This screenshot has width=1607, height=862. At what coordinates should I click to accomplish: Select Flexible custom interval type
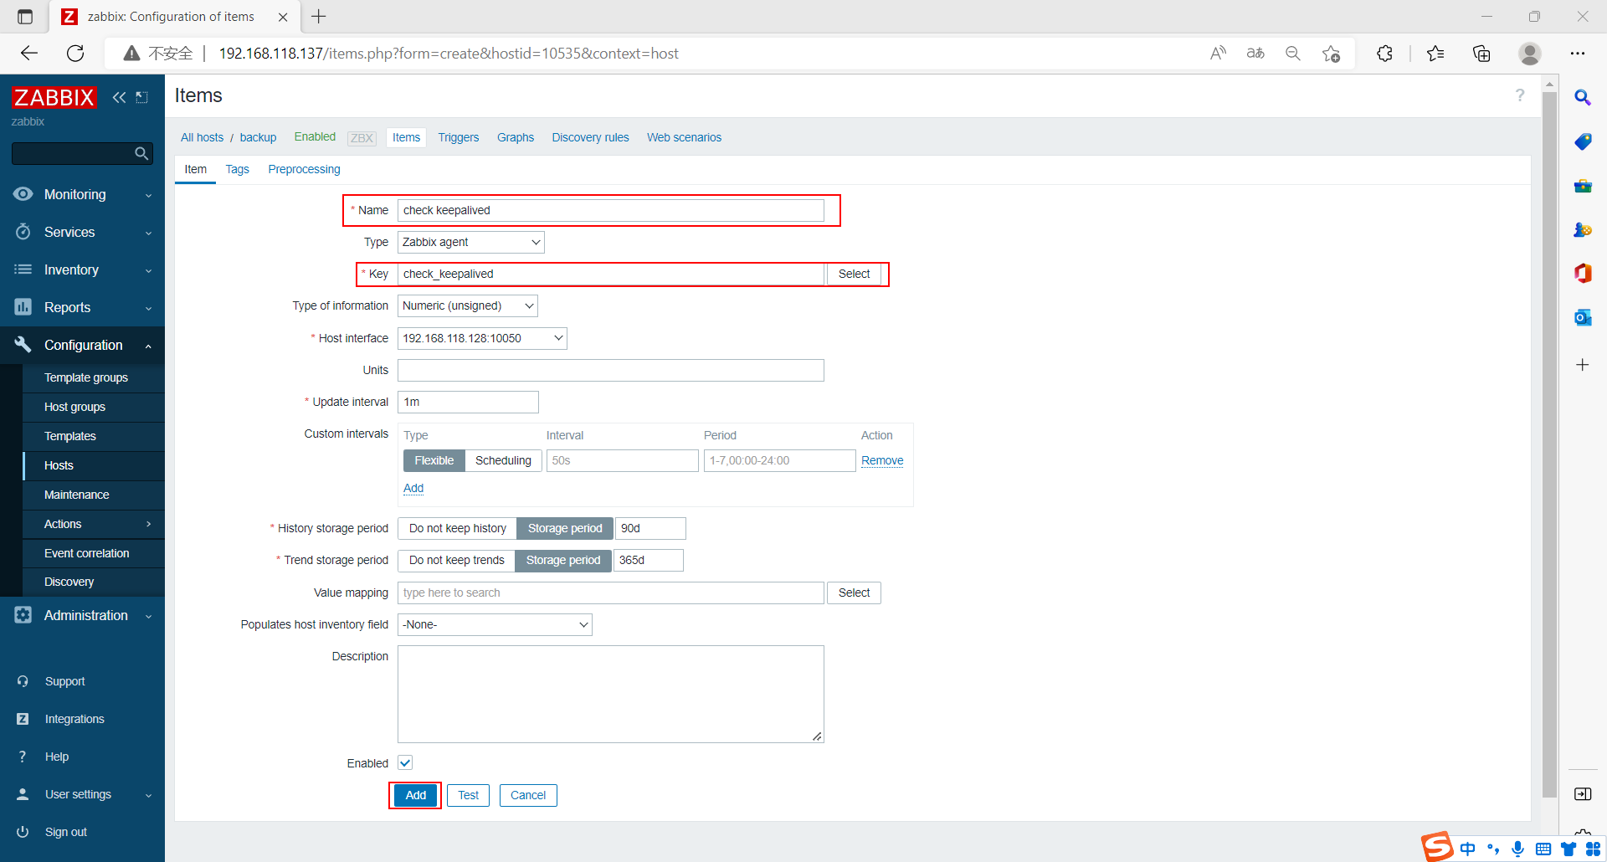[x=434, y=460]
